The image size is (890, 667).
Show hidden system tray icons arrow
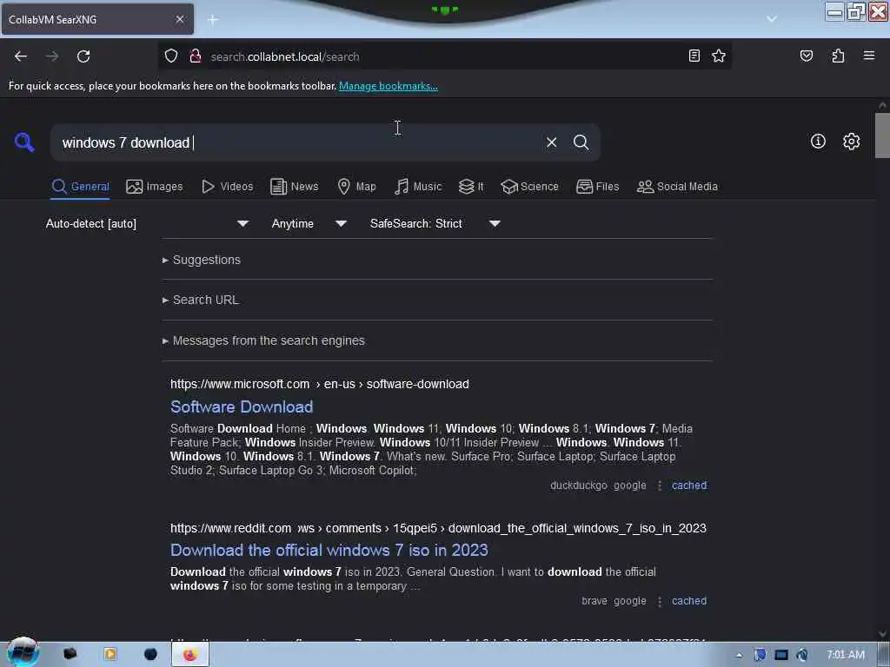pyautogui.click(x=739, y=655)
